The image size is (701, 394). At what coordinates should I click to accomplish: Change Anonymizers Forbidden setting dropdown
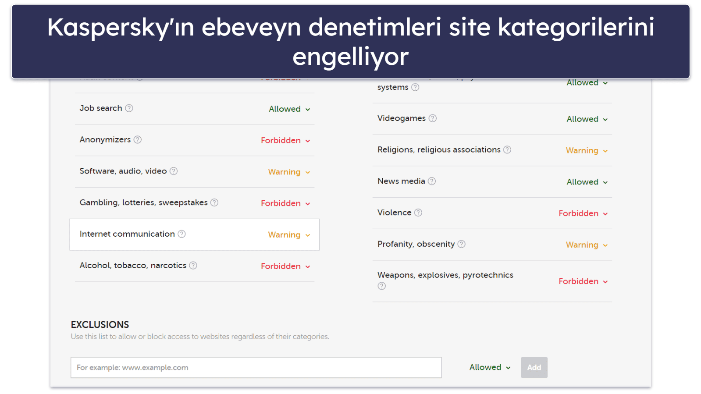point(285,141)
